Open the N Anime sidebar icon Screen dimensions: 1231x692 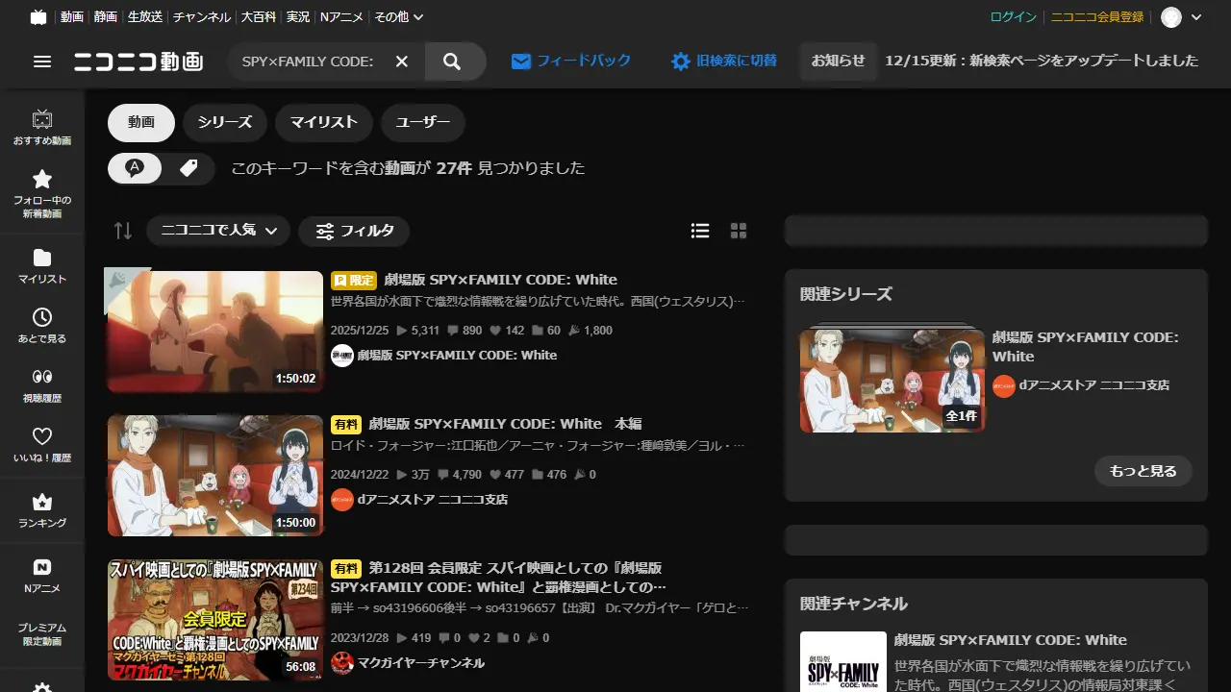pos(42,576)
